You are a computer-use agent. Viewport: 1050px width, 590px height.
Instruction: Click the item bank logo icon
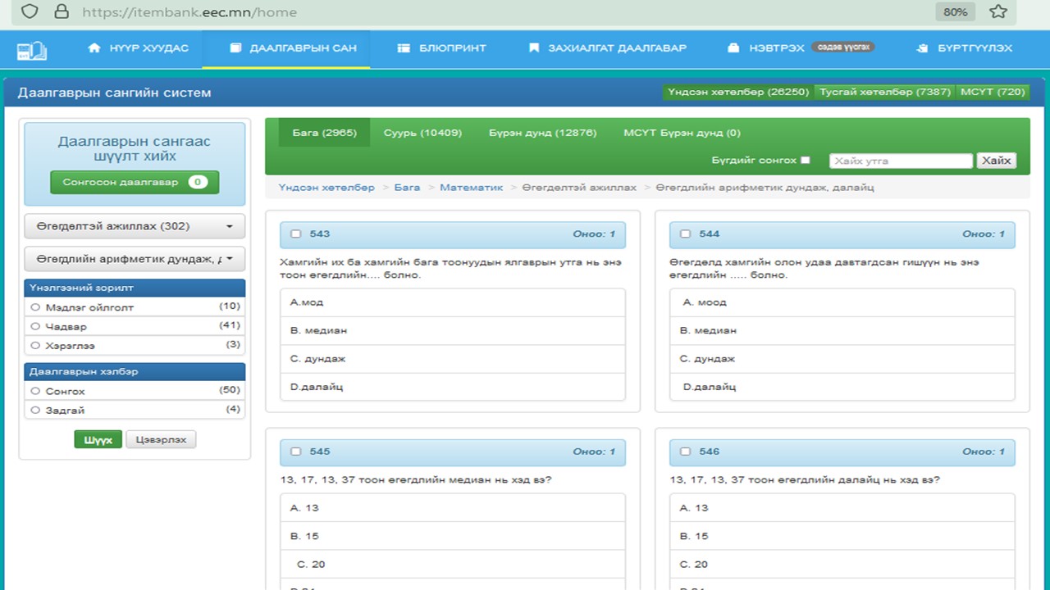pyautogui.click(x=31, y=50)
